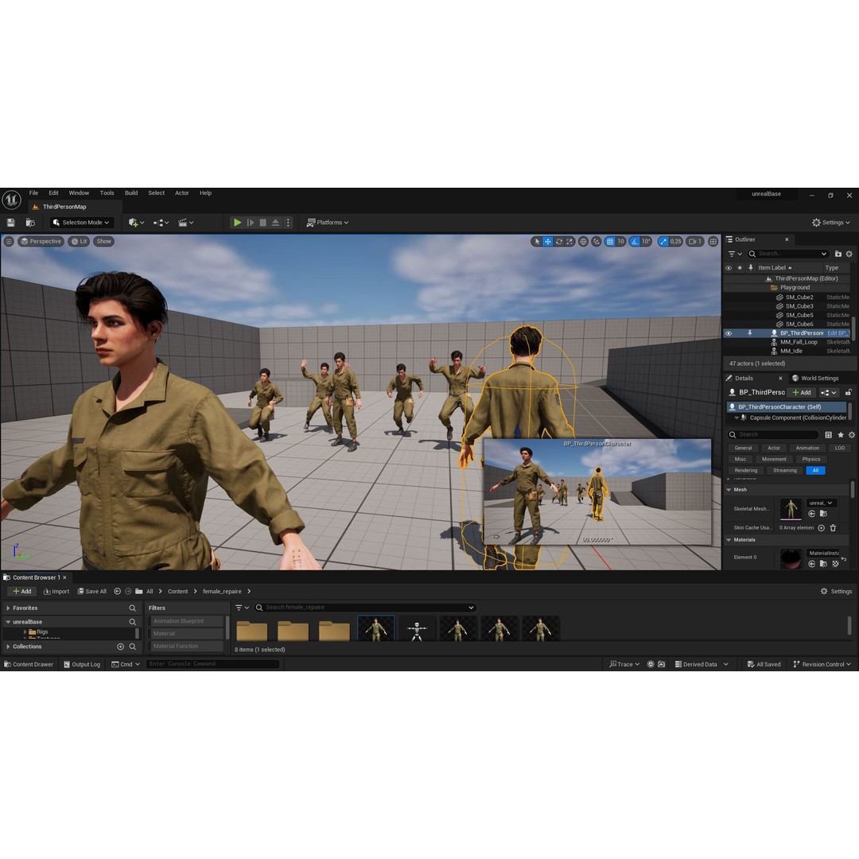
Task: Click the pin icon of BP_ThirdPerson row
Action: tap(750, 333)
